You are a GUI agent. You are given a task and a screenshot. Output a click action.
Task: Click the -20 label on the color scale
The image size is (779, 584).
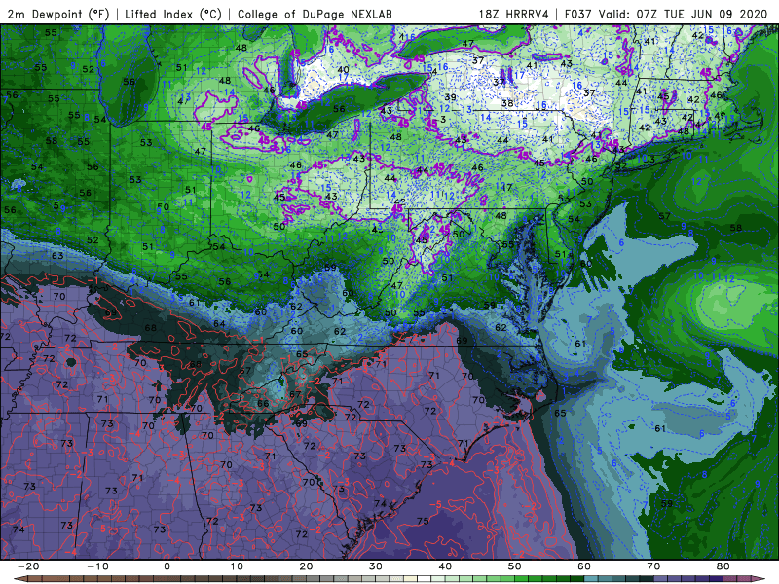click(x=28, y=566)
